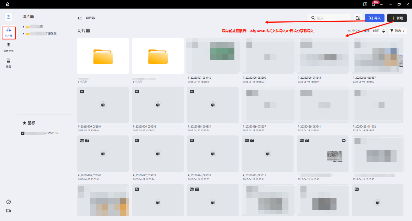Expand the chevron beside 筛选
The height and width of the screenshot is (221, 412).
404,31
